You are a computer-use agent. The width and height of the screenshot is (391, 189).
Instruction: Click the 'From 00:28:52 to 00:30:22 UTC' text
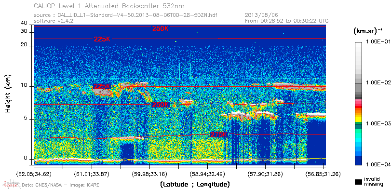pos(287,21)
